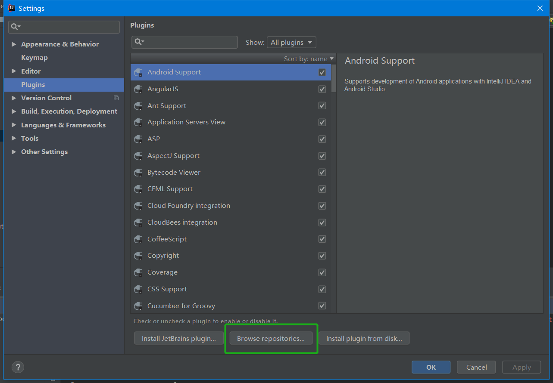
Task: Select the CSS Support plugin row
Action: click(x=231, y=289)
